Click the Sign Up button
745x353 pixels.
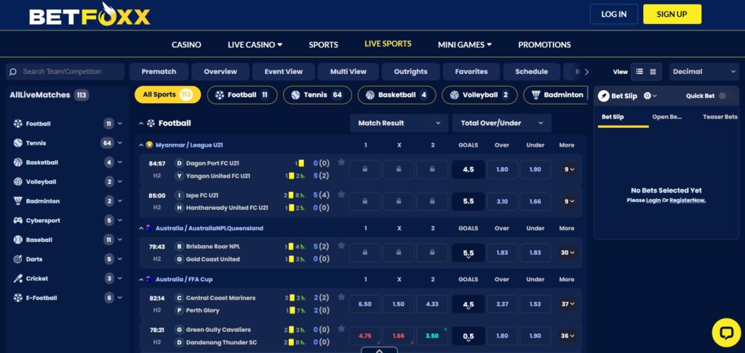point(672,14)
